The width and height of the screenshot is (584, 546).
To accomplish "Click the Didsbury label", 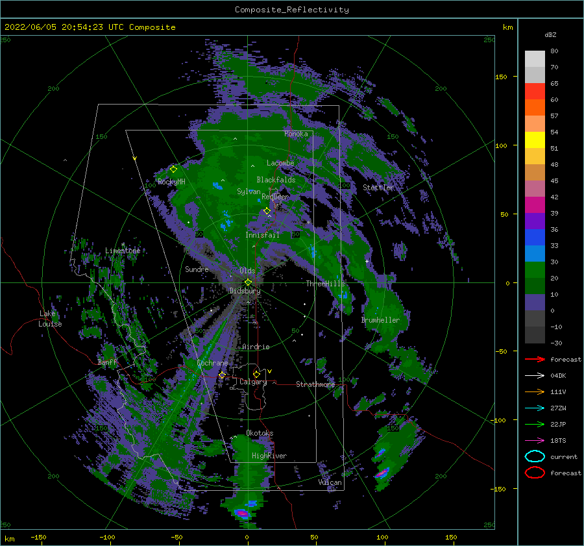I will click(x=245, y=291).
